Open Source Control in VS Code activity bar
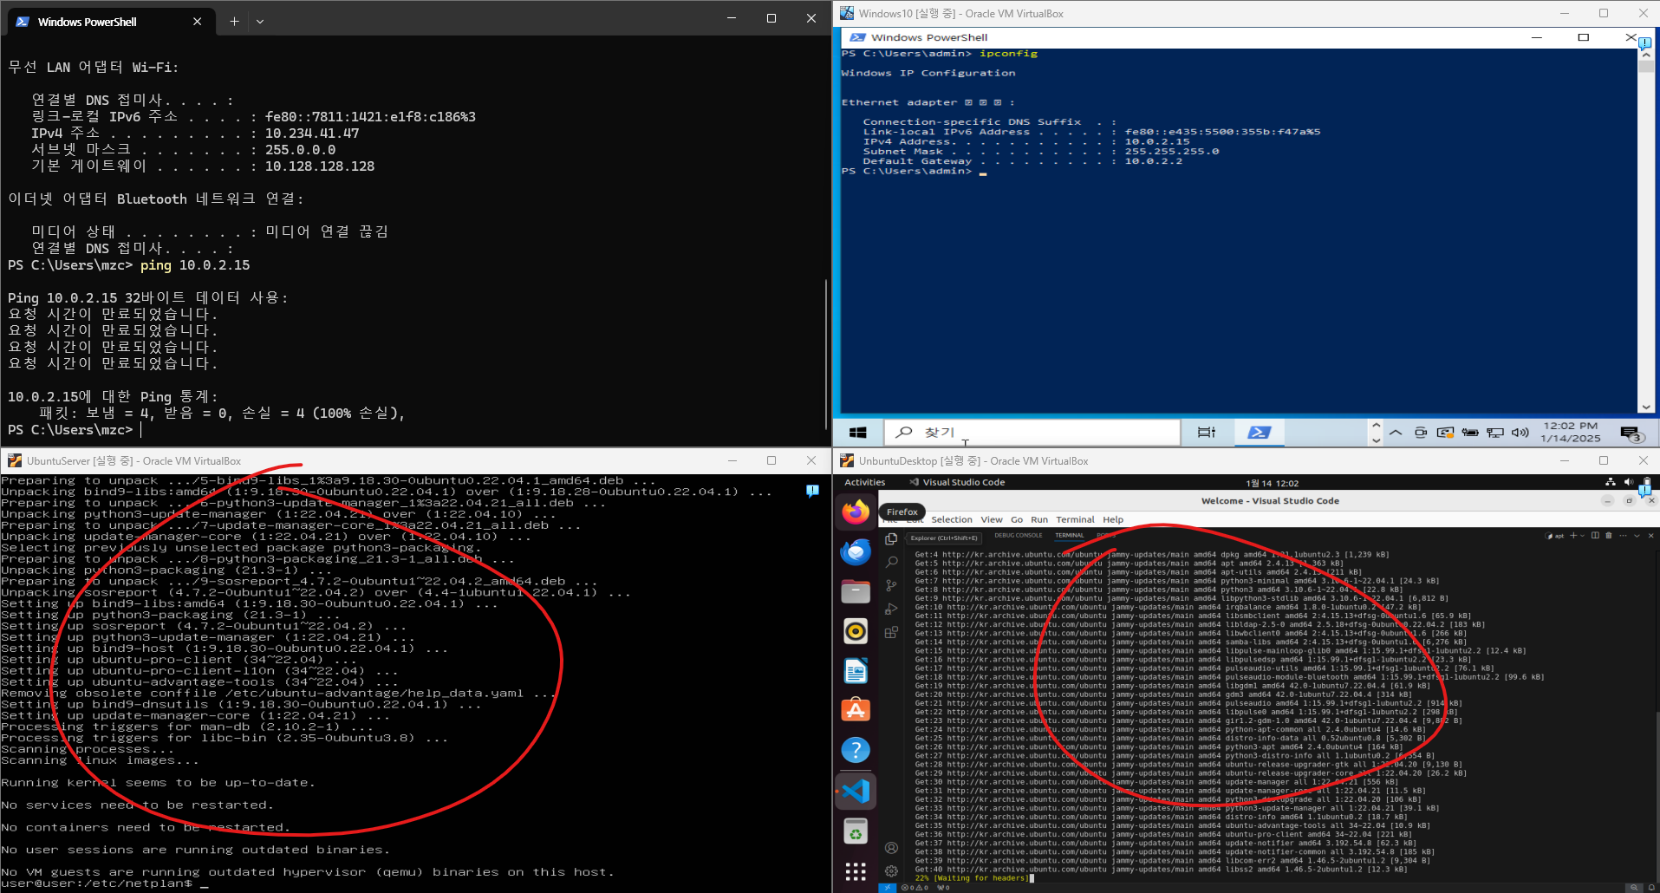 tap(891, 586)
